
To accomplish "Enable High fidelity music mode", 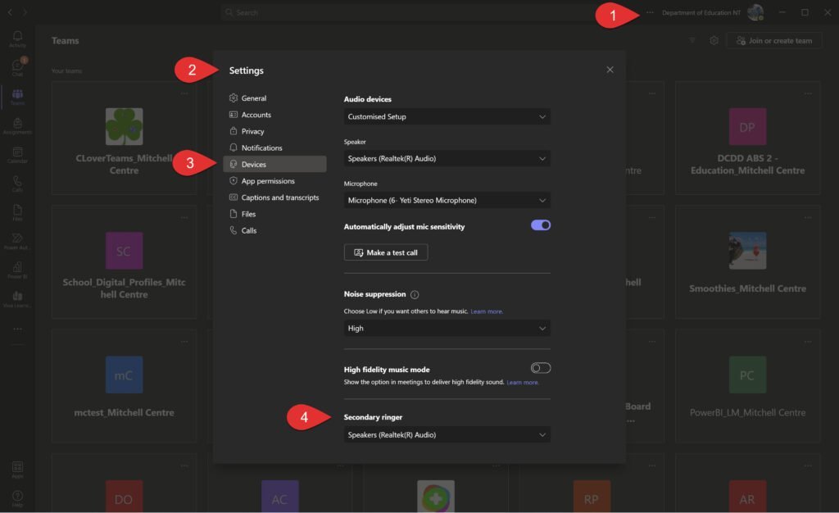I will pos(541,368).
